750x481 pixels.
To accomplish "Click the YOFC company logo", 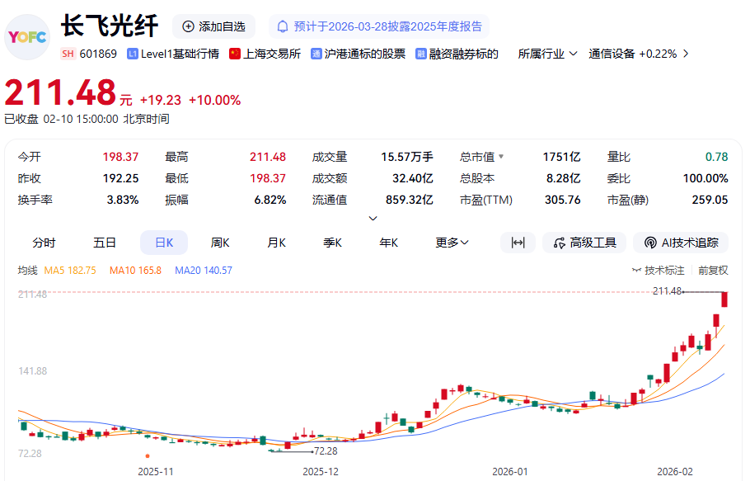I will (27, 36).
